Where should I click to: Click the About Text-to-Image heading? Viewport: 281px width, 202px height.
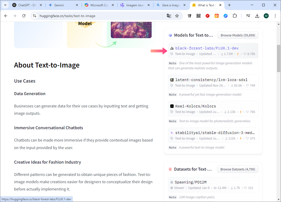coord(47,65)
